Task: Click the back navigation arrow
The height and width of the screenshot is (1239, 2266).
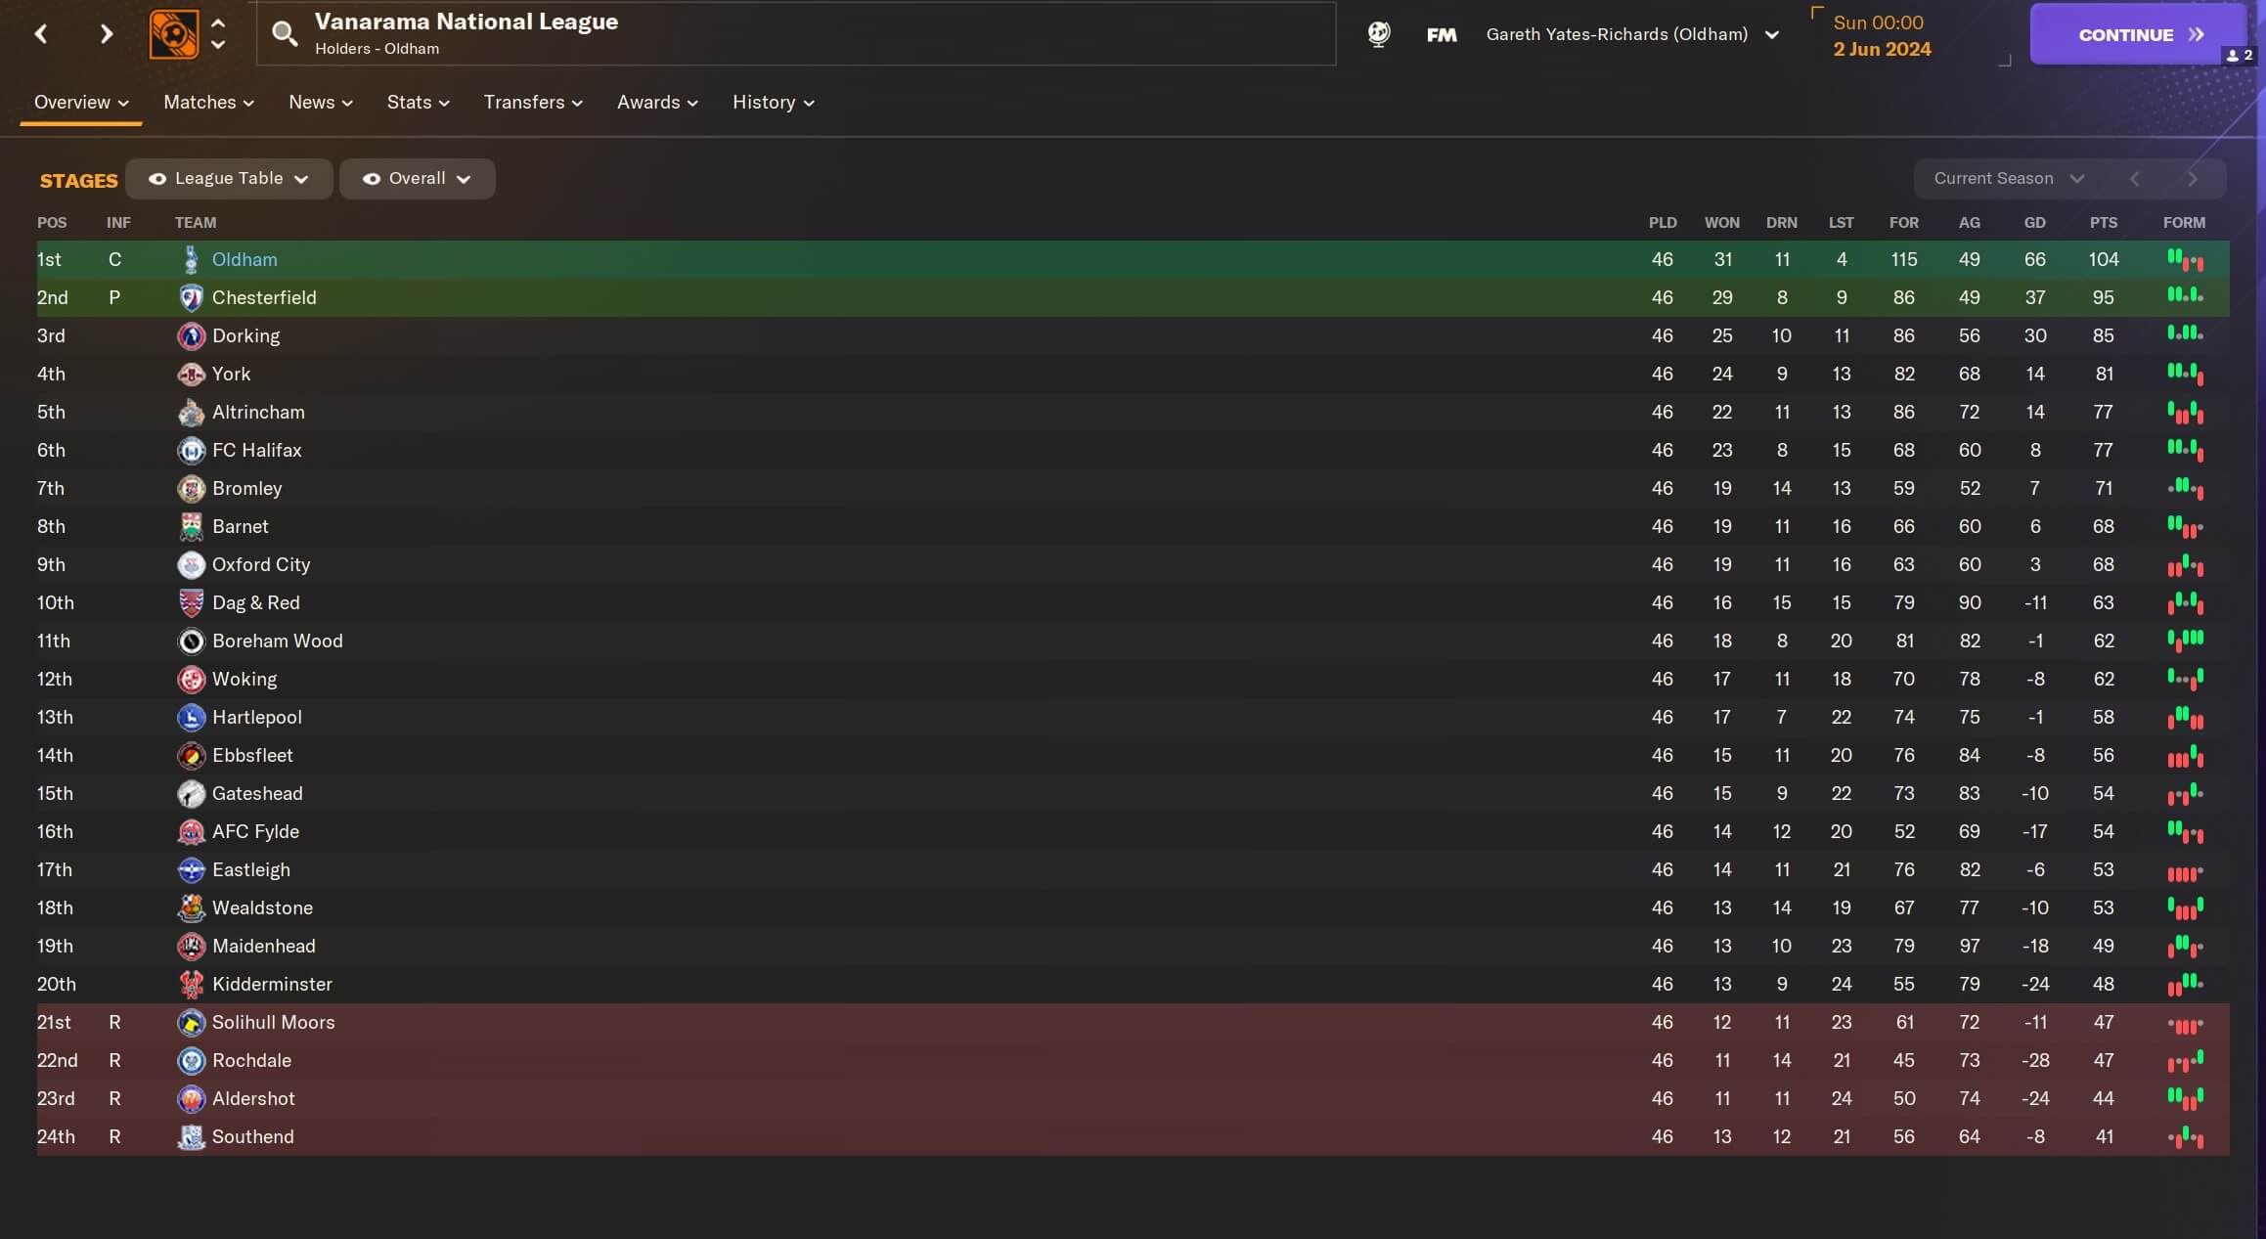Action: (41, 34)
